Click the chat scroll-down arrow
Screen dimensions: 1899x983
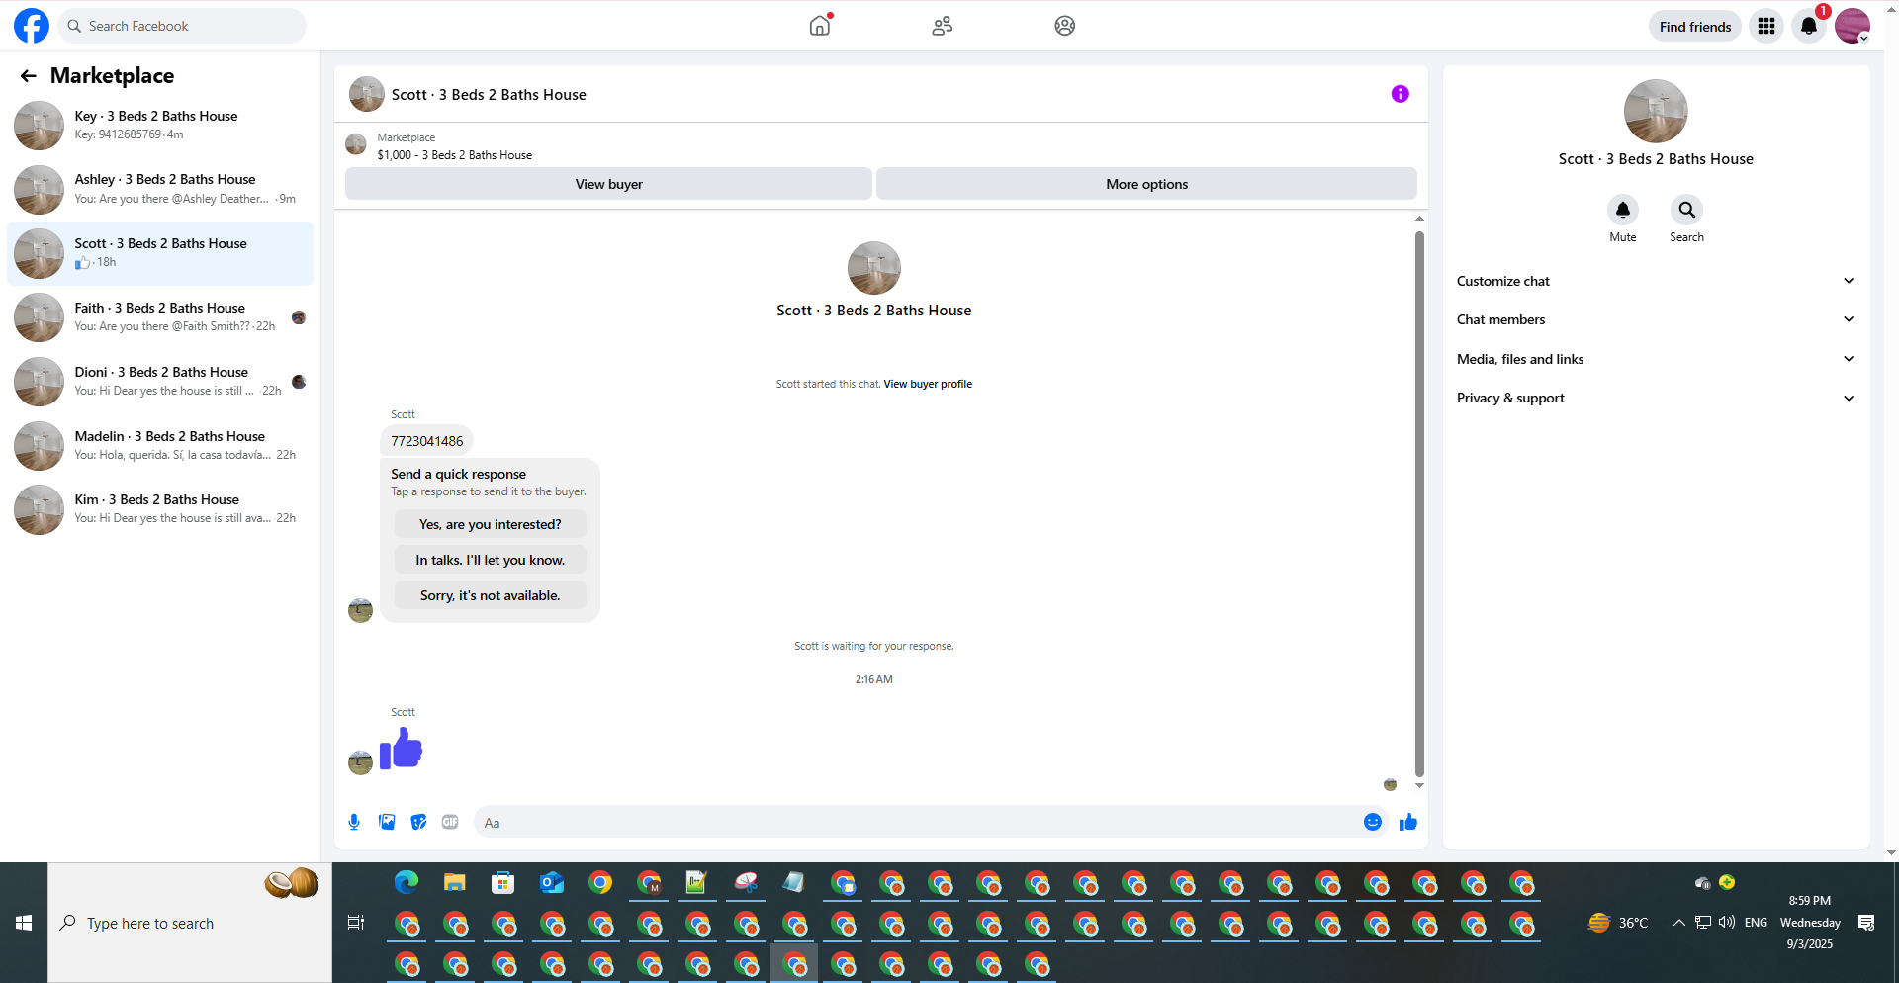click(1419, 786)
